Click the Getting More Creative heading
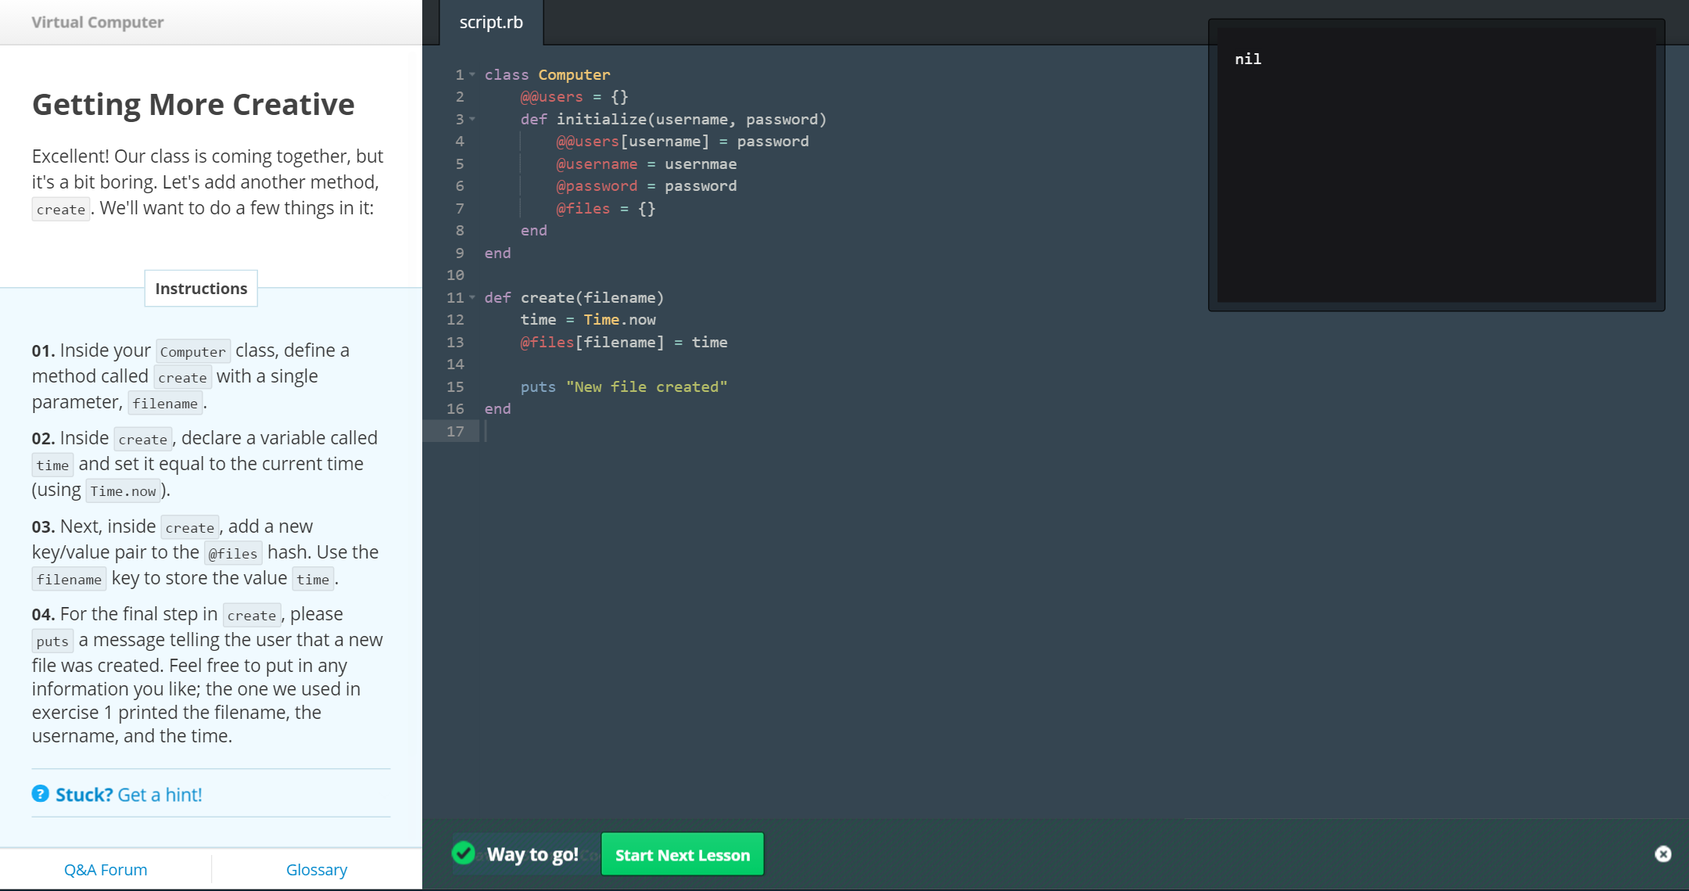 click(193, 104)
